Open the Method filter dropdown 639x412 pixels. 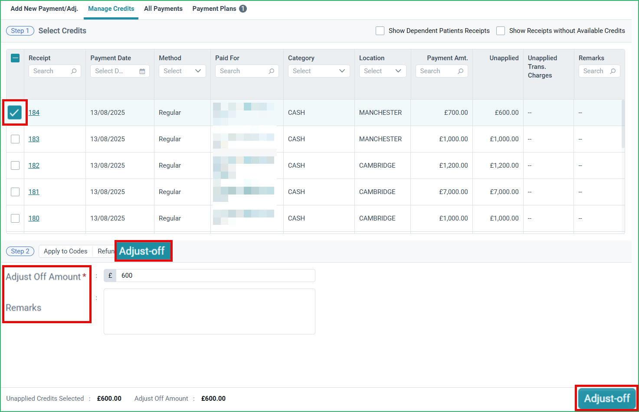point(182,71)
